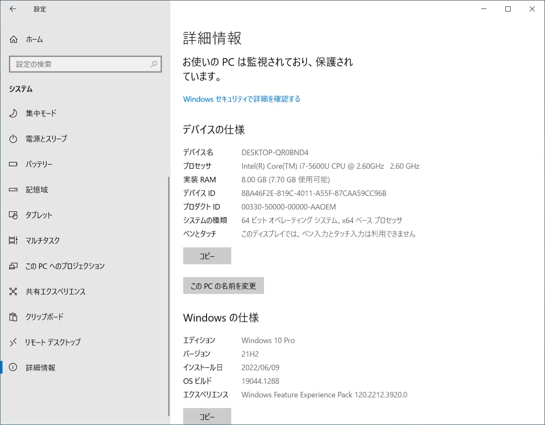This screenshot has height=425, width=545.
Task: Click the power icon for 電源とスリープ
Action: 13,139
